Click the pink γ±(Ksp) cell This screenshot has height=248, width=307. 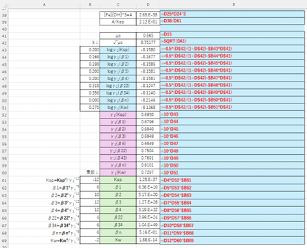point(118,114)
